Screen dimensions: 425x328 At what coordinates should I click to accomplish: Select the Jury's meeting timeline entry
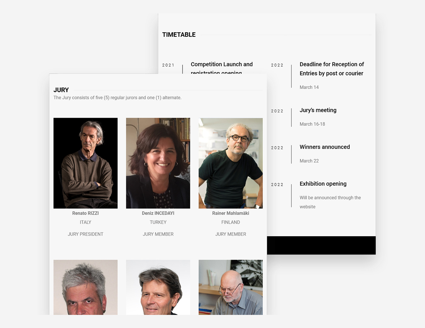318,110
